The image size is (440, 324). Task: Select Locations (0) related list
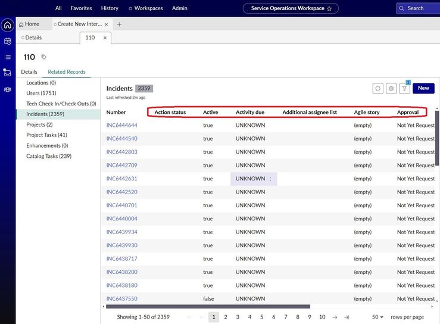tap(41, 83)
